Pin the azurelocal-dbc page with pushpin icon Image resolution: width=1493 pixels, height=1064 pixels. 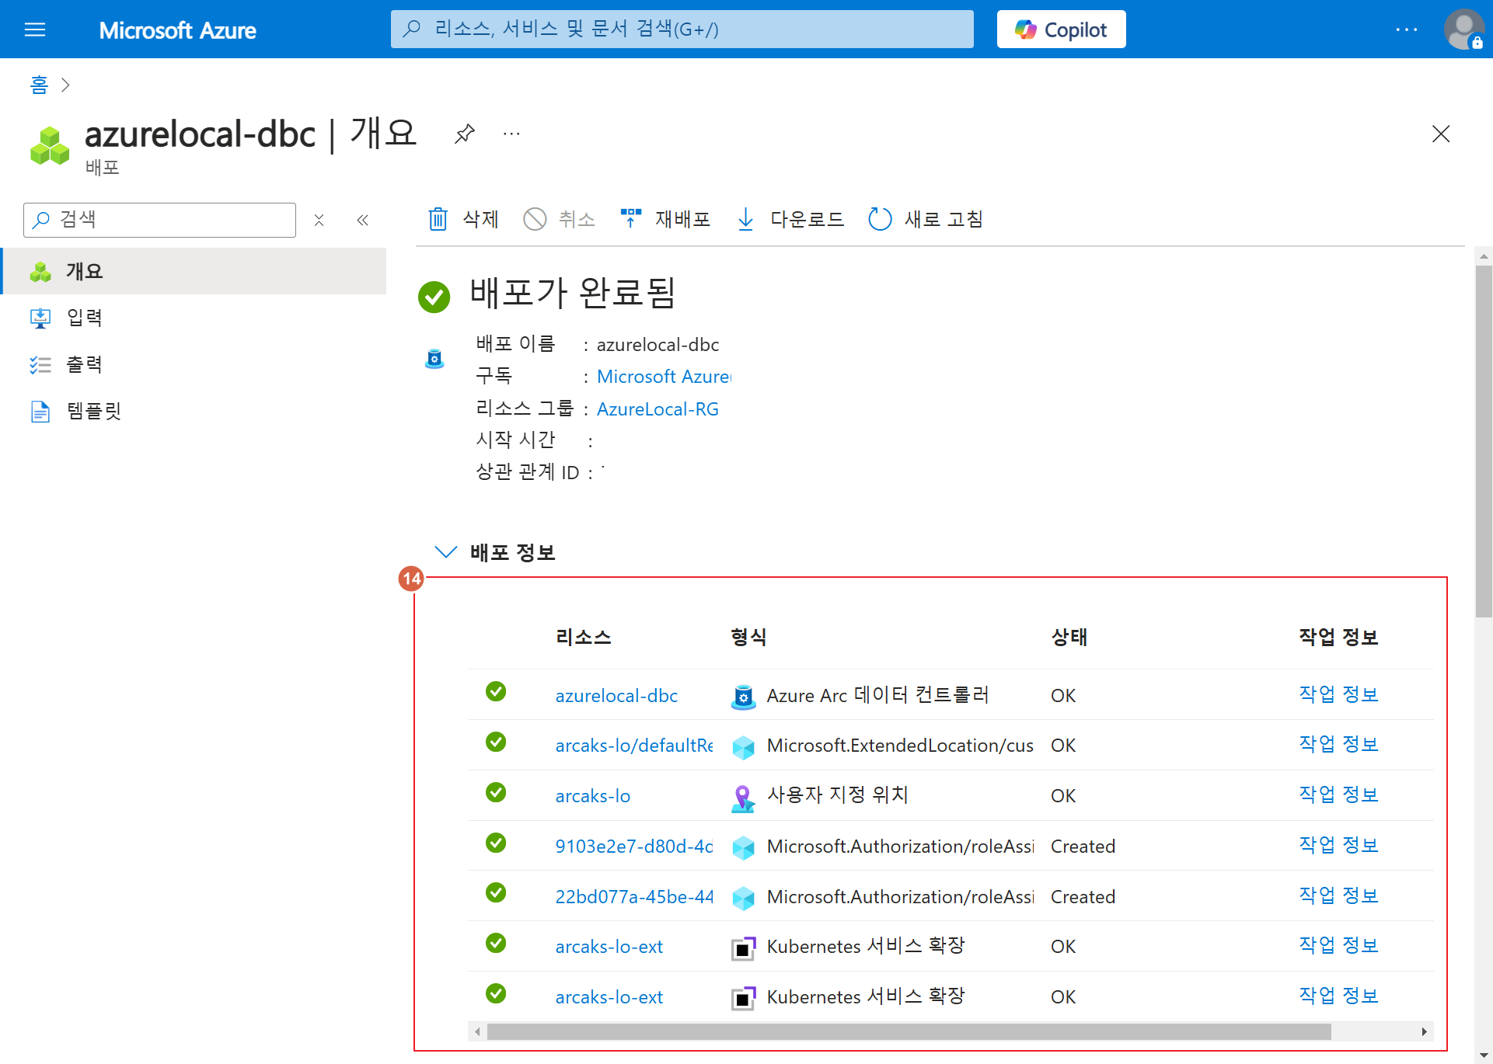[465, 134]
